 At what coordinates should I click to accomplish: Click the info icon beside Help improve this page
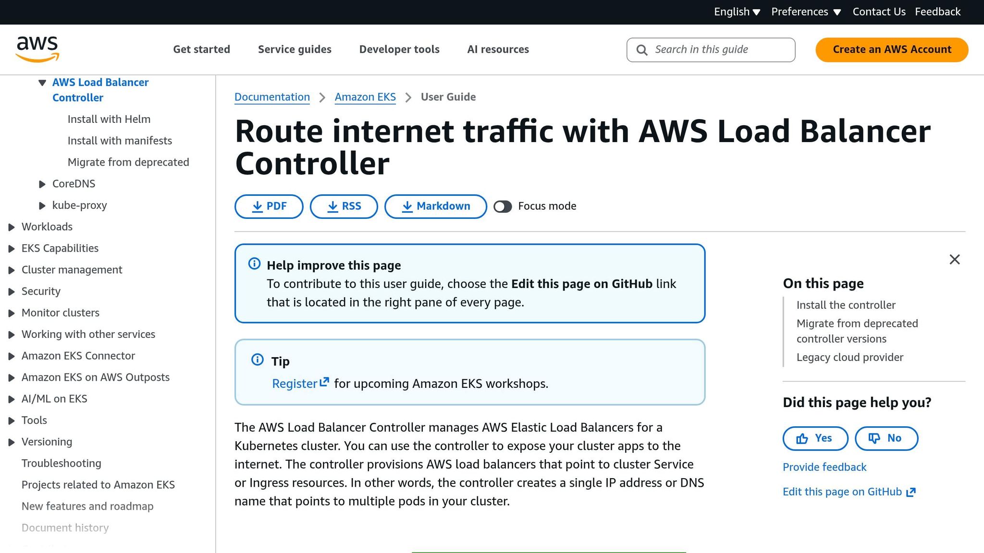pyautogui.click(x=254, y=264)
